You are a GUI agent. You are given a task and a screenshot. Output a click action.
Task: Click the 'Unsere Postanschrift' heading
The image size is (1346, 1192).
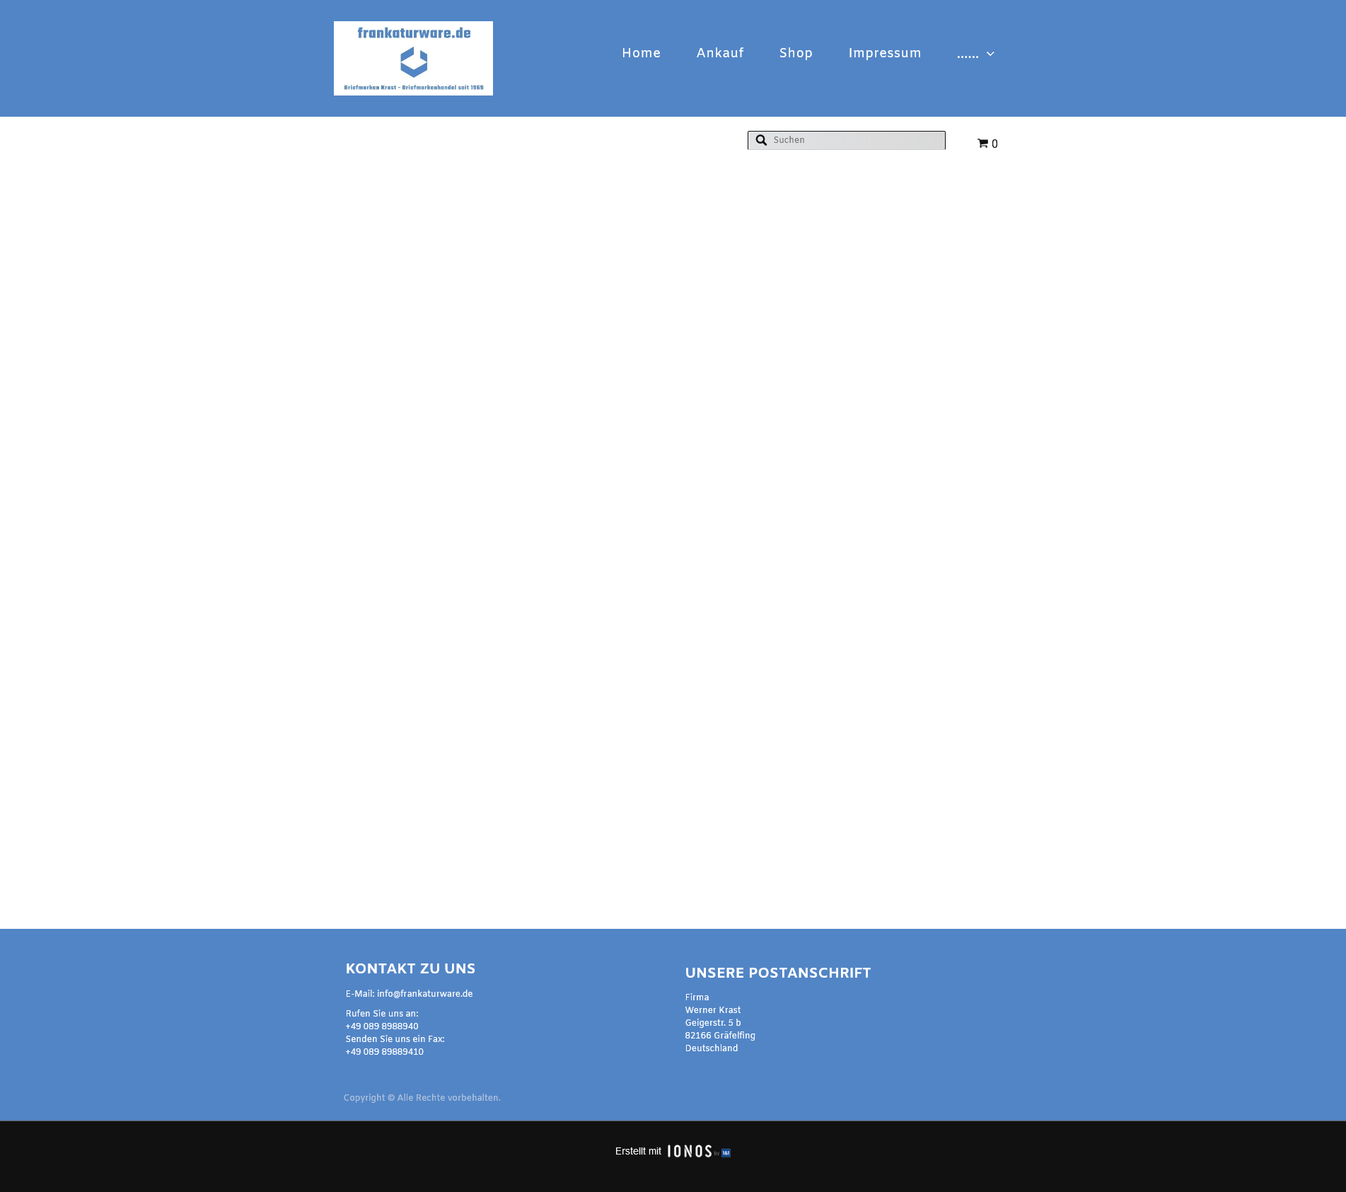click(778, 973)
